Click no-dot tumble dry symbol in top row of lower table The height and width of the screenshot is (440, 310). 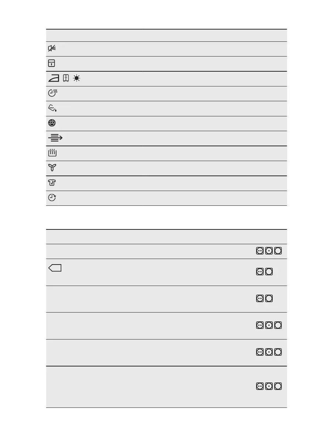pos(278,251)
